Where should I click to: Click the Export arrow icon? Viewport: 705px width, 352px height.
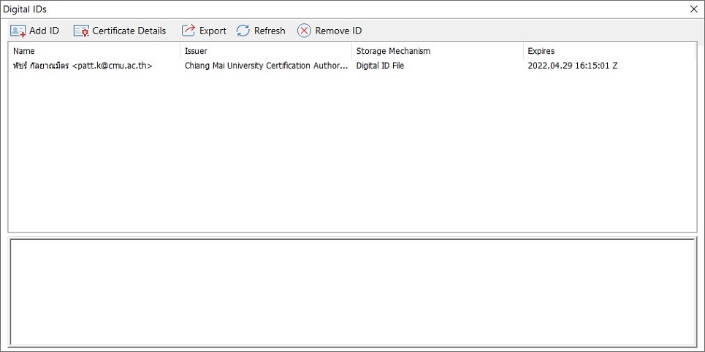coord(188,31)
